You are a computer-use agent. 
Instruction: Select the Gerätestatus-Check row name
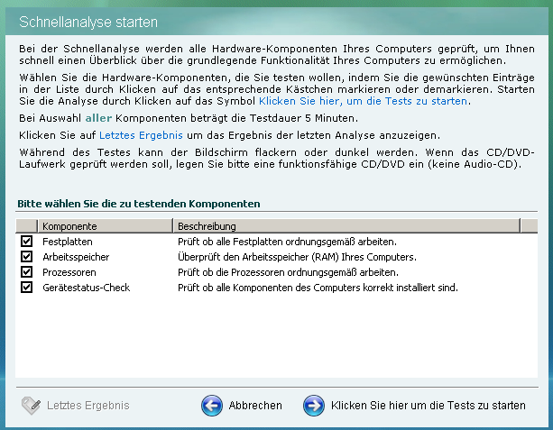(x=86, y=288)
